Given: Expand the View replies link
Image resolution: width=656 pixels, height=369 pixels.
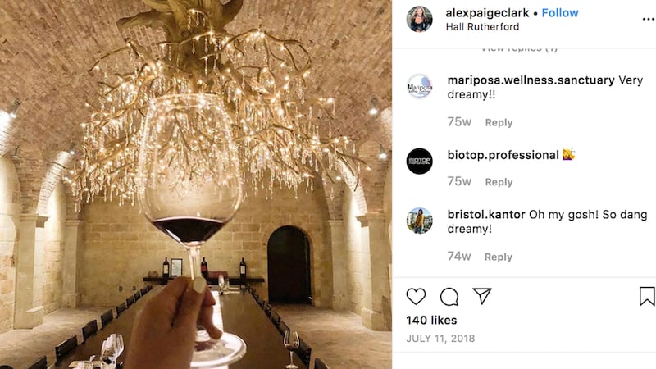Looking at the screenshot, I should coord(519,48).
